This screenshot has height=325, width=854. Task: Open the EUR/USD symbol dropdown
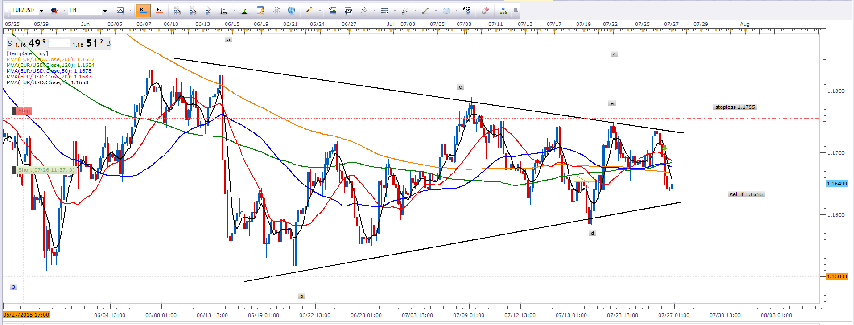[41, 11]
